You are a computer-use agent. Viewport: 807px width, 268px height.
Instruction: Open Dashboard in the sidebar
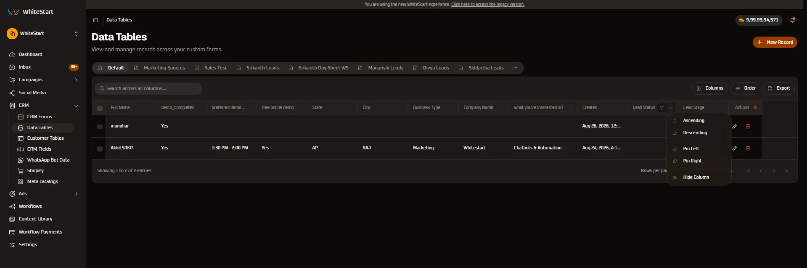coord(30,54)
